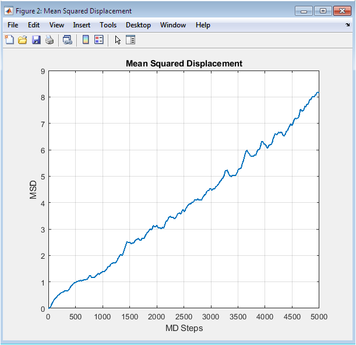The image size is (356, 345).
Task: Open the Desktop menu
Action: point(138,25)
